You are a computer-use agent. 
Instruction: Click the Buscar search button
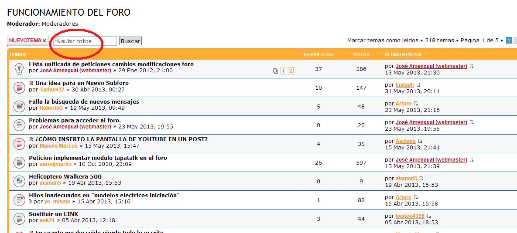coord(130,41)
